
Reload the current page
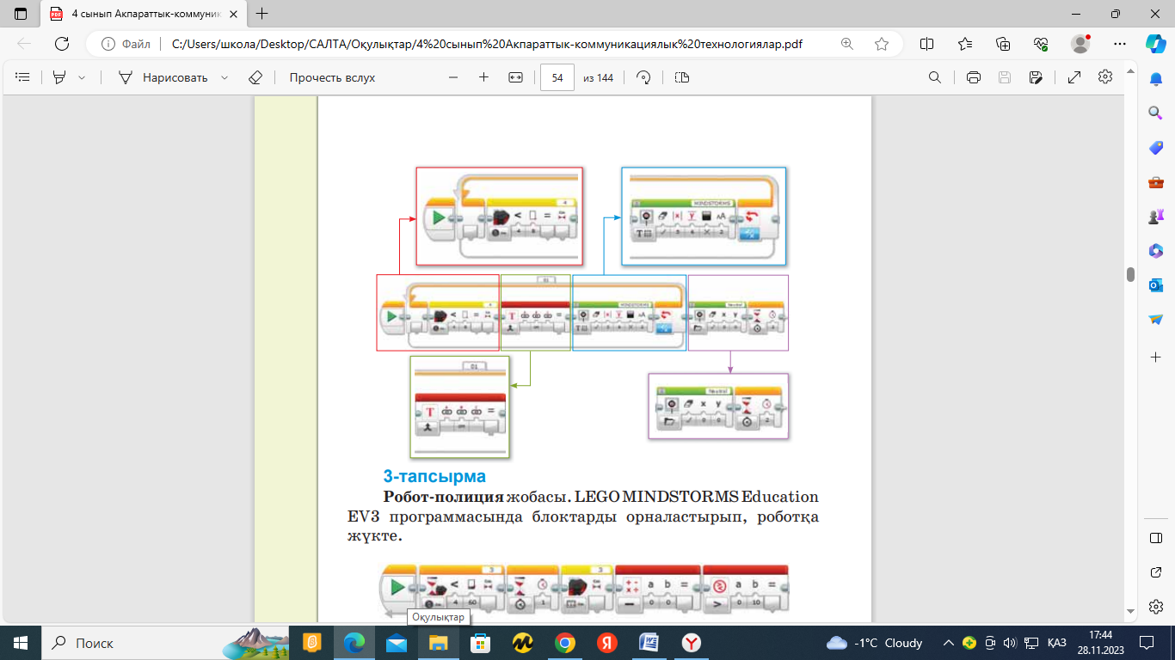62,44
